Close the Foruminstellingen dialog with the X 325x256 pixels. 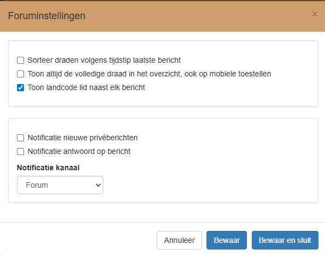tap(315, 14)
